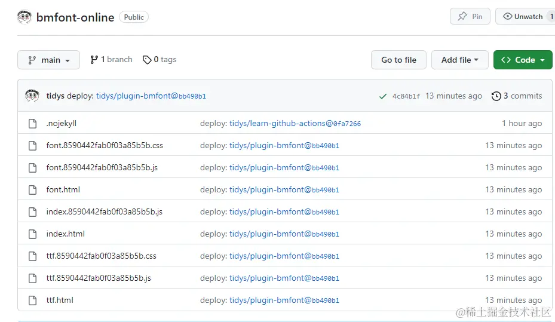This screenshot has height=322, width=555.
Task: Click the Unwatch eye button
Action: [525, 16]
